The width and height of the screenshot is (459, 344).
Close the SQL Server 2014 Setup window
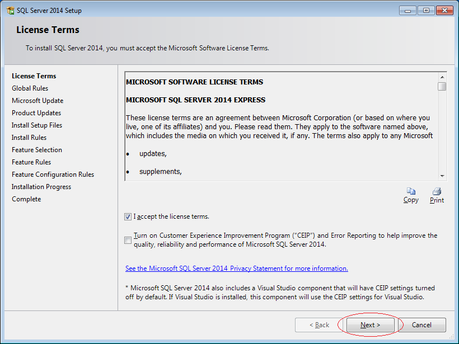[444, 11]
